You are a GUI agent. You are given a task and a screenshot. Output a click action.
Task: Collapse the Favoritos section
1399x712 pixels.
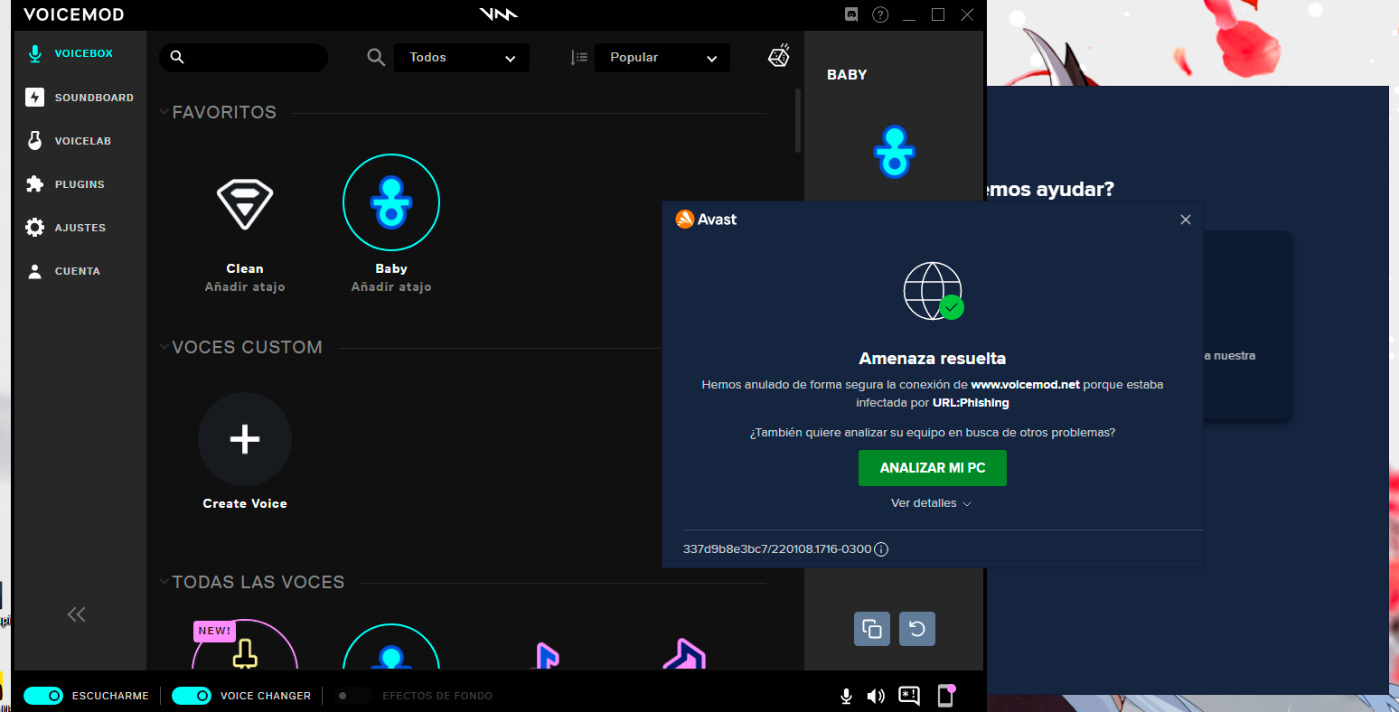164,112
